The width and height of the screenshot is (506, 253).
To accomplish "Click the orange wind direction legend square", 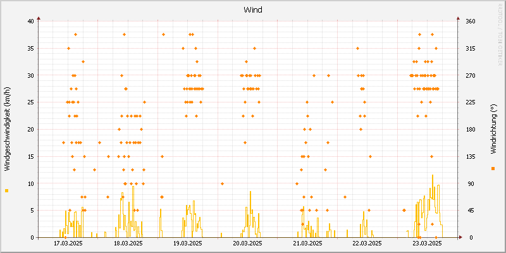I will tap(493, 168).
